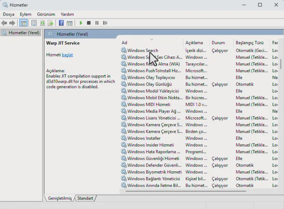Screen dimensions: 284x209
Task: Select the Windows Installer service row
Action: 144,138
